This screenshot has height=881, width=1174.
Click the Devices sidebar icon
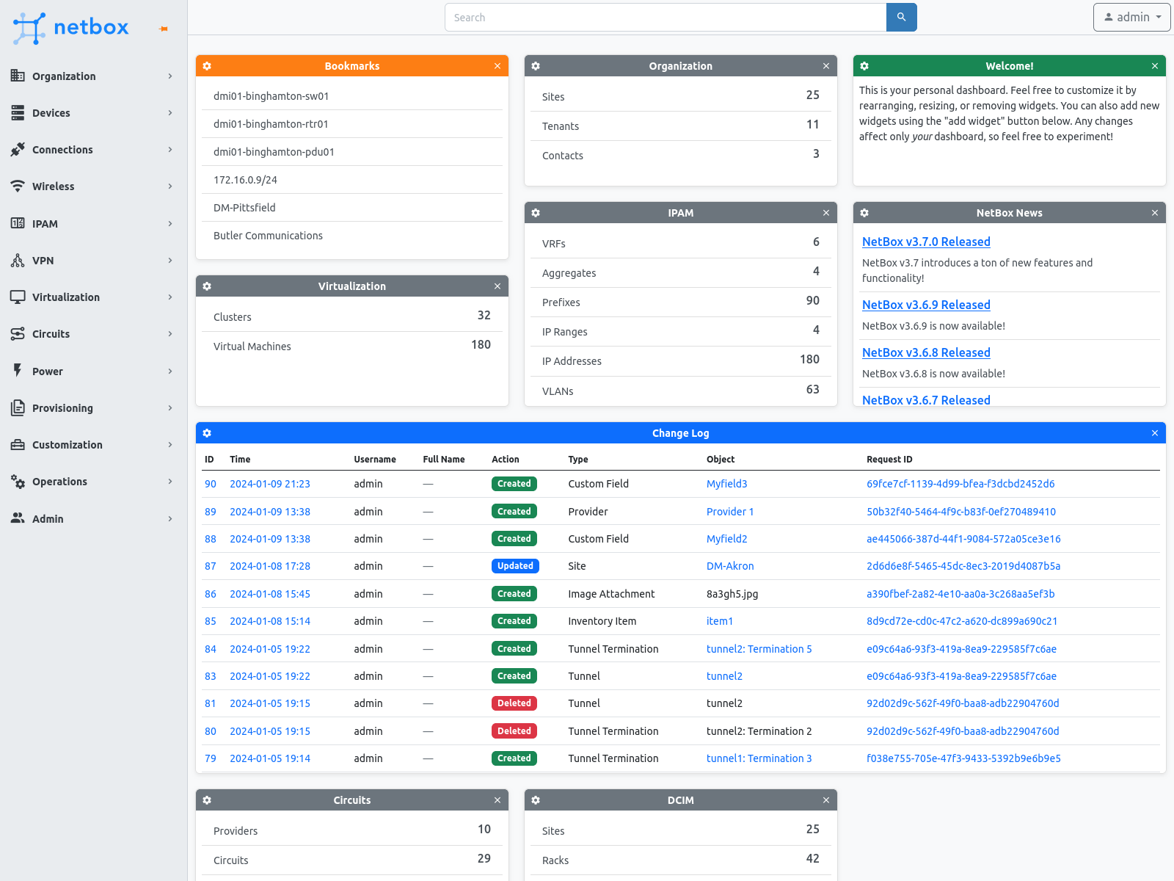(18, 112)
